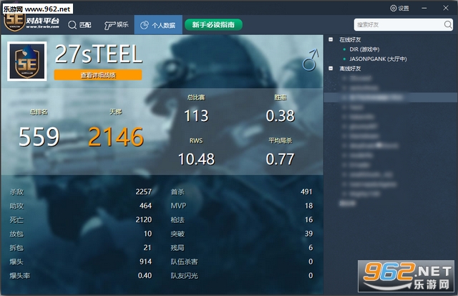Open the 新手必读指南 beginner guide
The width and height of the screenshot is (458, 296).
[x=213, y=25]
